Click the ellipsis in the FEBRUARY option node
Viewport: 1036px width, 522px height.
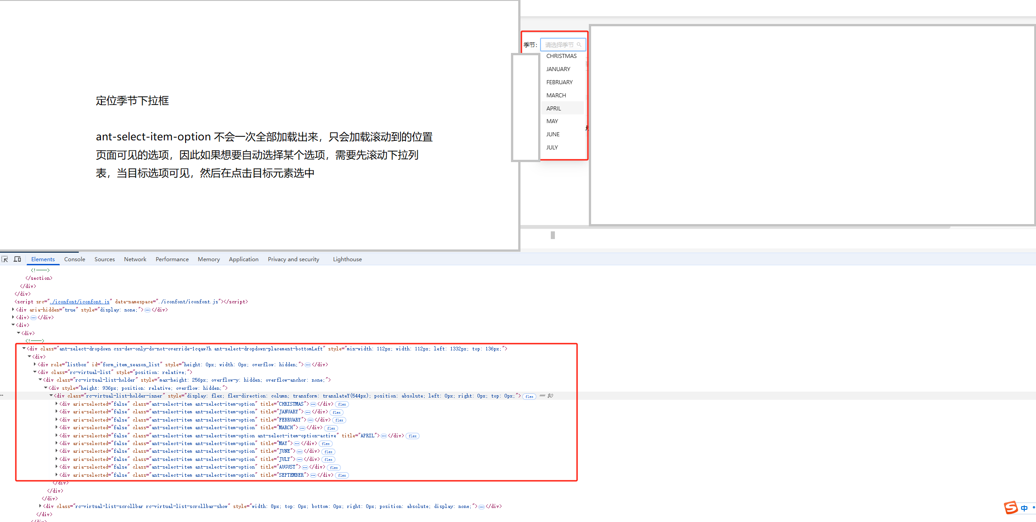point(310,420)
